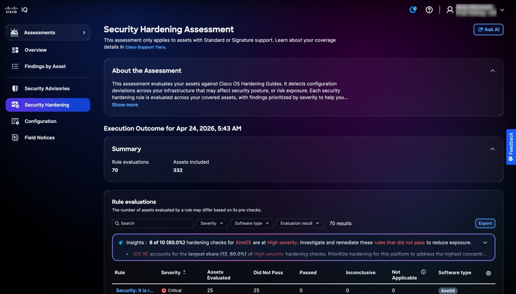Click the Ask AI button
Image resolution: width=516 pixels, height=294 pixels.
pyautogui.click(x=488, y=29)
